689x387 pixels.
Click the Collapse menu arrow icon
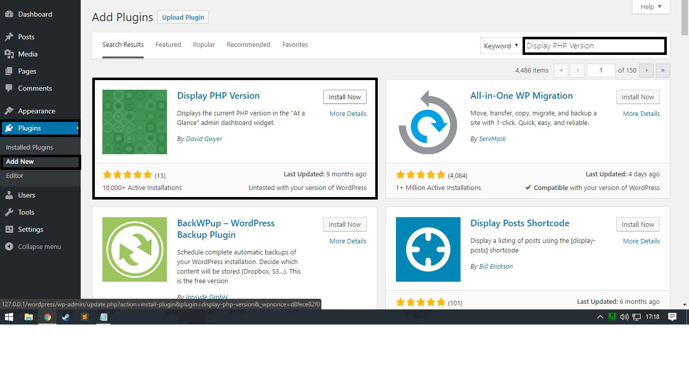click(x=9, y=246)
